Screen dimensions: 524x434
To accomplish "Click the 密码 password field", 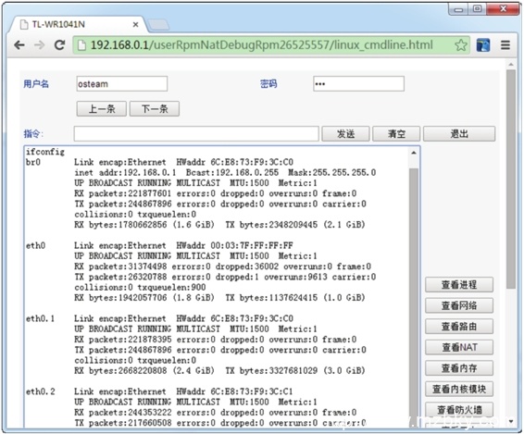I will [358, 84].
